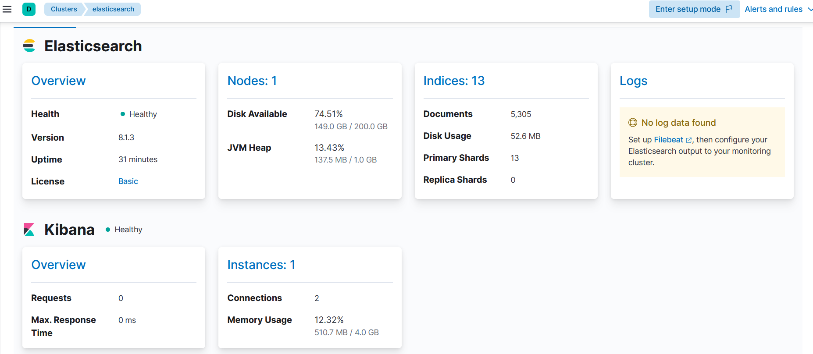Click the Primary Shards label
813x354 pixels.
coord(456,158)
